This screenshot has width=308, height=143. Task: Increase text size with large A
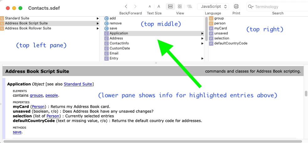coord(159,7)
